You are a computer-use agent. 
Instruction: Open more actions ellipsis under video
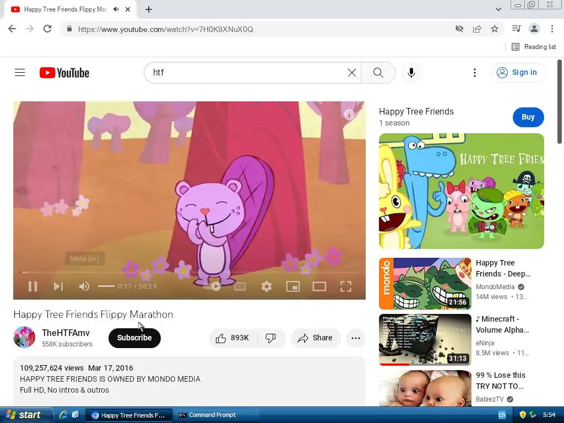tap(356, 338)
